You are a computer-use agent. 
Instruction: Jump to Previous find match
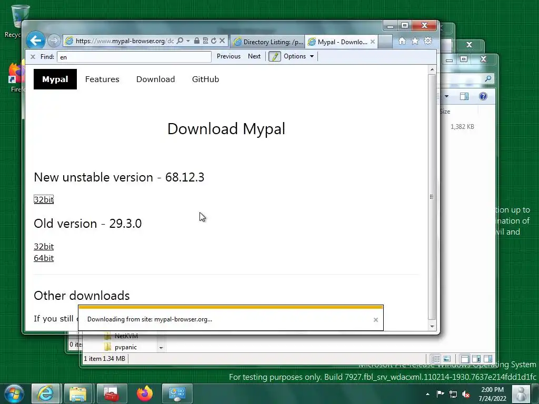pyautogui.click(x=228, y=56)
